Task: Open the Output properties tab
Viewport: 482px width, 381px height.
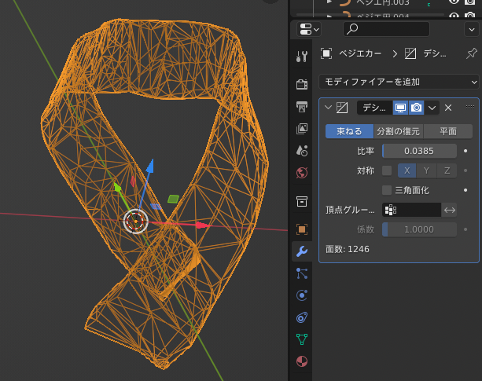Action: pos(302,106)
